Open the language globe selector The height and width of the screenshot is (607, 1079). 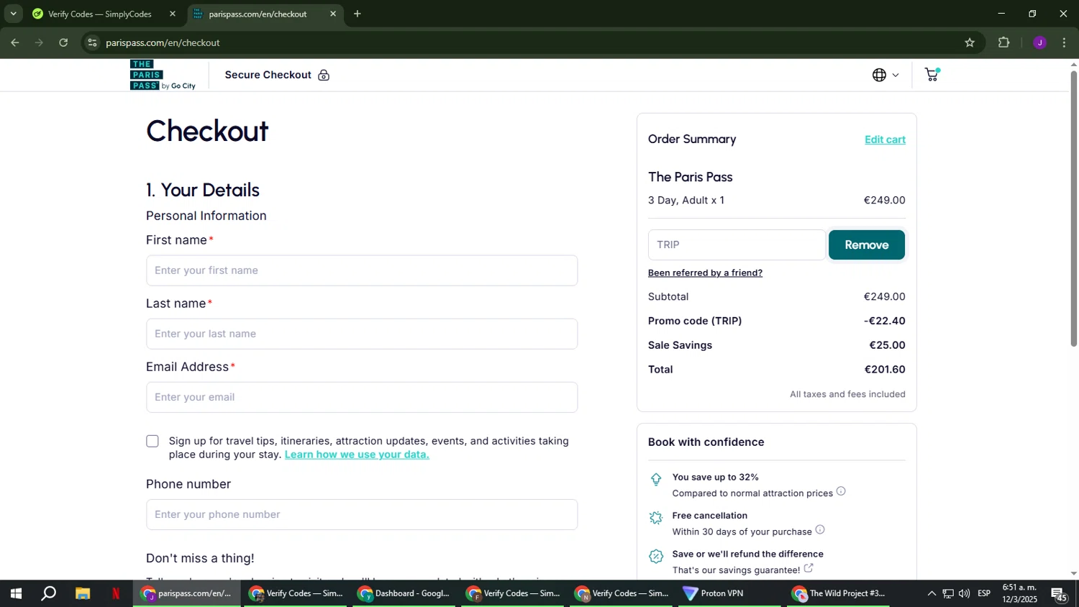click(885, 75)
